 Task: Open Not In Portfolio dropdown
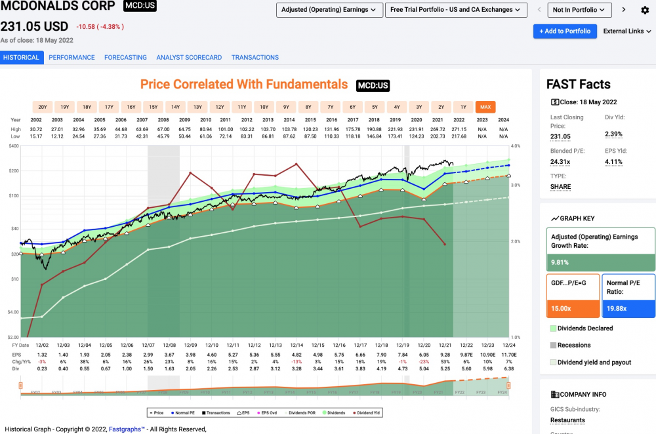579,10
